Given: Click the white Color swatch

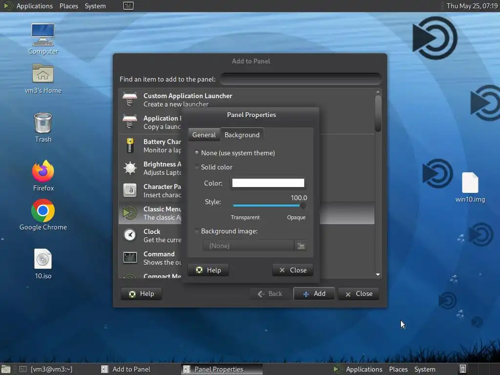Looking at the screenshot, I should pyautogui.click(x=268, y=183).
